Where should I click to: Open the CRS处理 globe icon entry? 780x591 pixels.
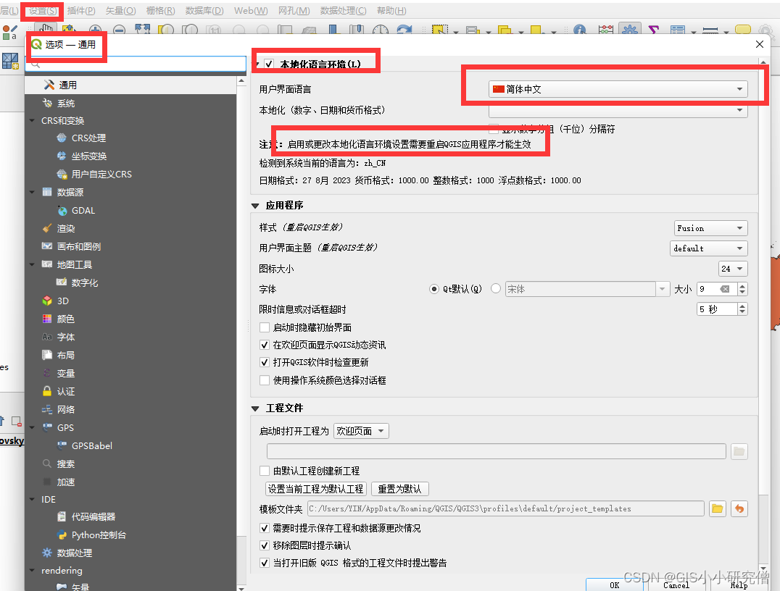(x=62, y=138)
